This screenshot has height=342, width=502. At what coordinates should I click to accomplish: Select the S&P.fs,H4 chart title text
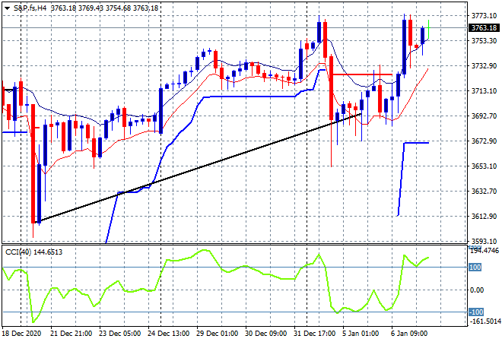(x=30, y=8)
